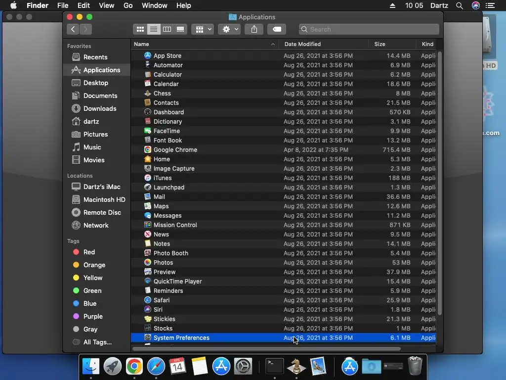Select the Safari icon in file list

point(147,300)
